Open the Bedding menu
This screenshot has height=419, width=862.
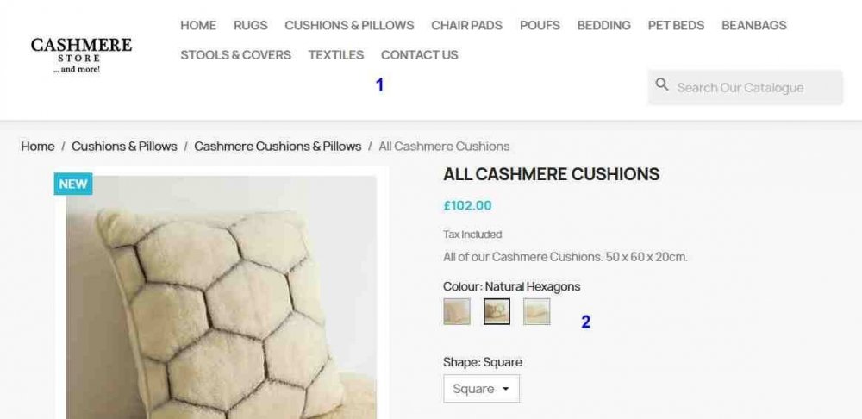[x=603, y=25]
